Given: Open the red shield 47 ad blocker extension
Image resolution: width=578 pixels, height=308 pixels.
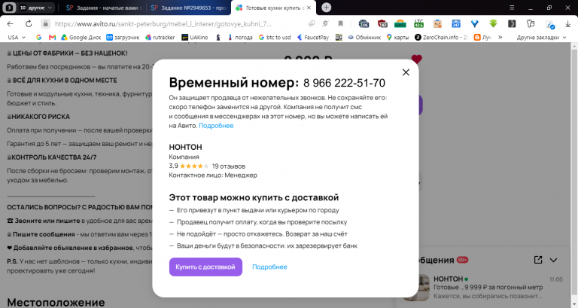Looking at the screenshot, I should 382,24.
